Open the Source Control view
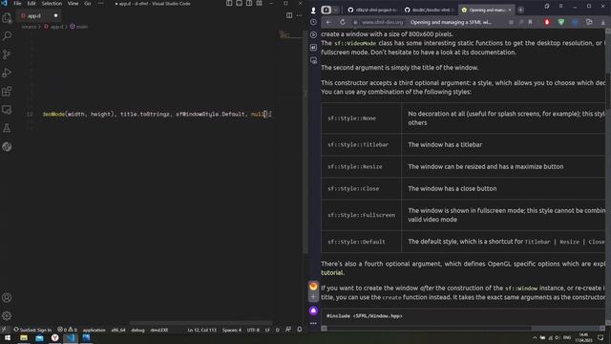Image resolution: width=611 pixels, height=344 pixels. [7, 54]
